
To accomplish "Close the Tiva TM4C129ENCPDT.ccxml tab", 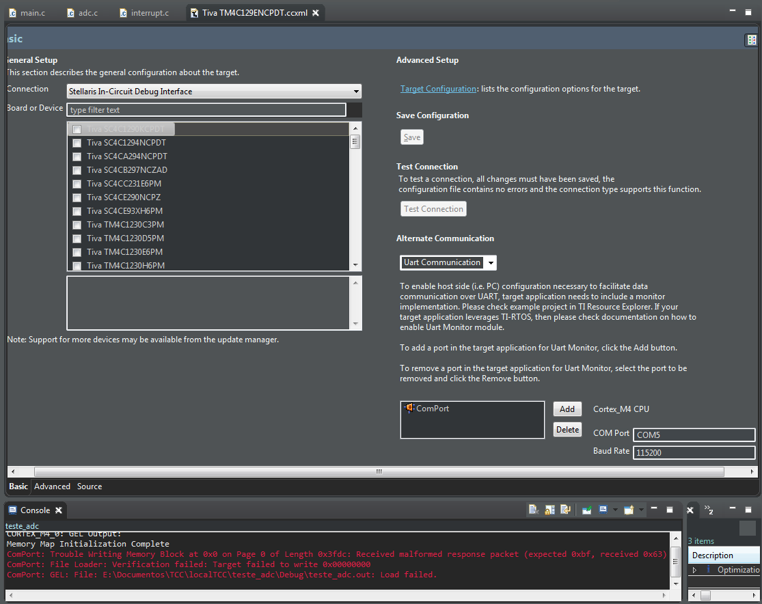I will (316, 13).
